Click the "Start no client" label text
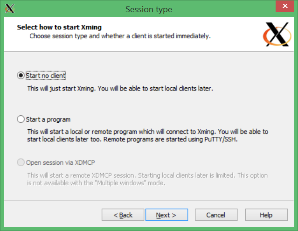 (x=46, y=76)
